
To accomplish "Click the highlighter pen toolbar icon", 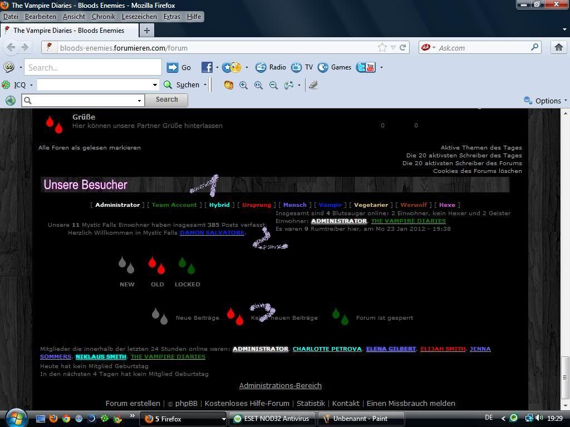I will pos(313,85).
